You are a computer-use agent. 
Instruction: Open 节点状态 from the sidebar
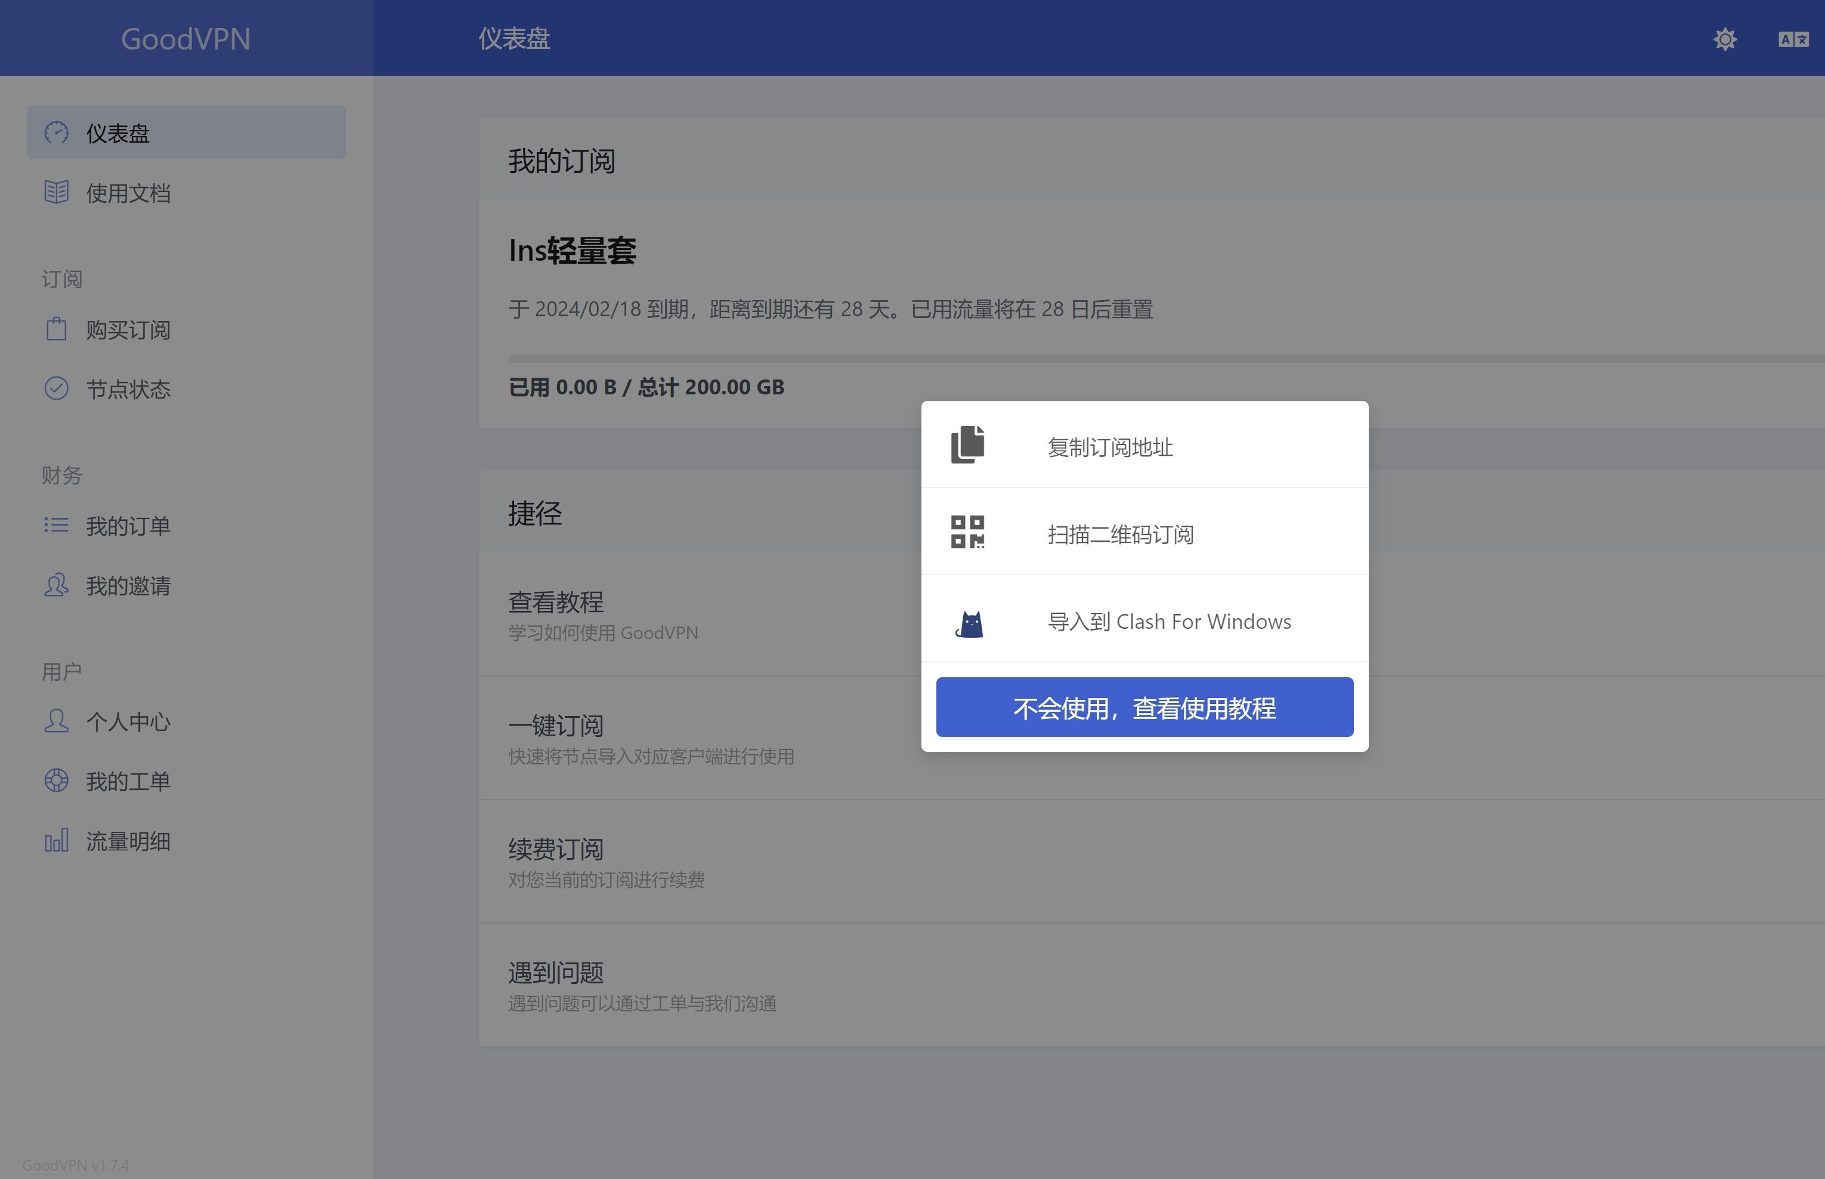pyautogui.click(x=186, y=389)
